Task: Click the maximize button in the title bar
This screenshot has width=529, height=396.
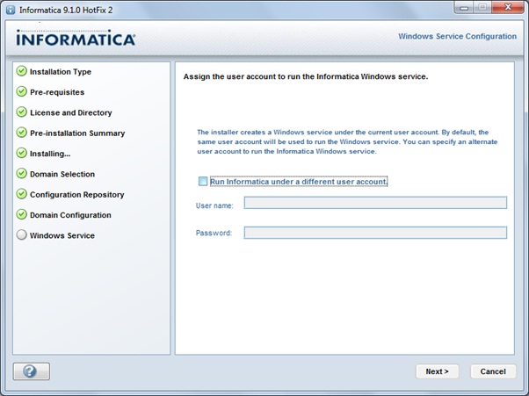Action: [x=482, y=8]
